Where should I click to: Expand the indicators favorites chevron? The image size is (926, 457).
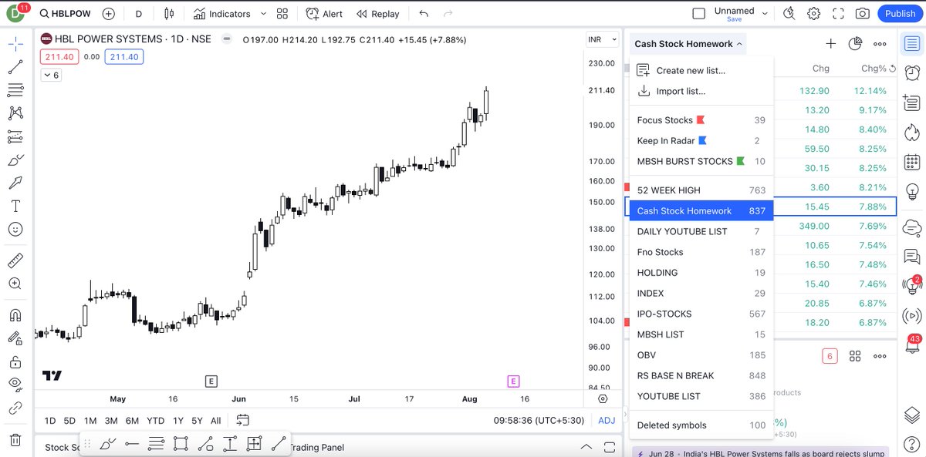click(x=263, y=14)
